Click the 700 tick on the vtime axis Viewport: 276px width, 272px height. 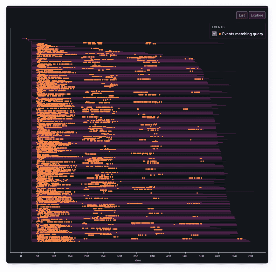(x=251, y=256)
